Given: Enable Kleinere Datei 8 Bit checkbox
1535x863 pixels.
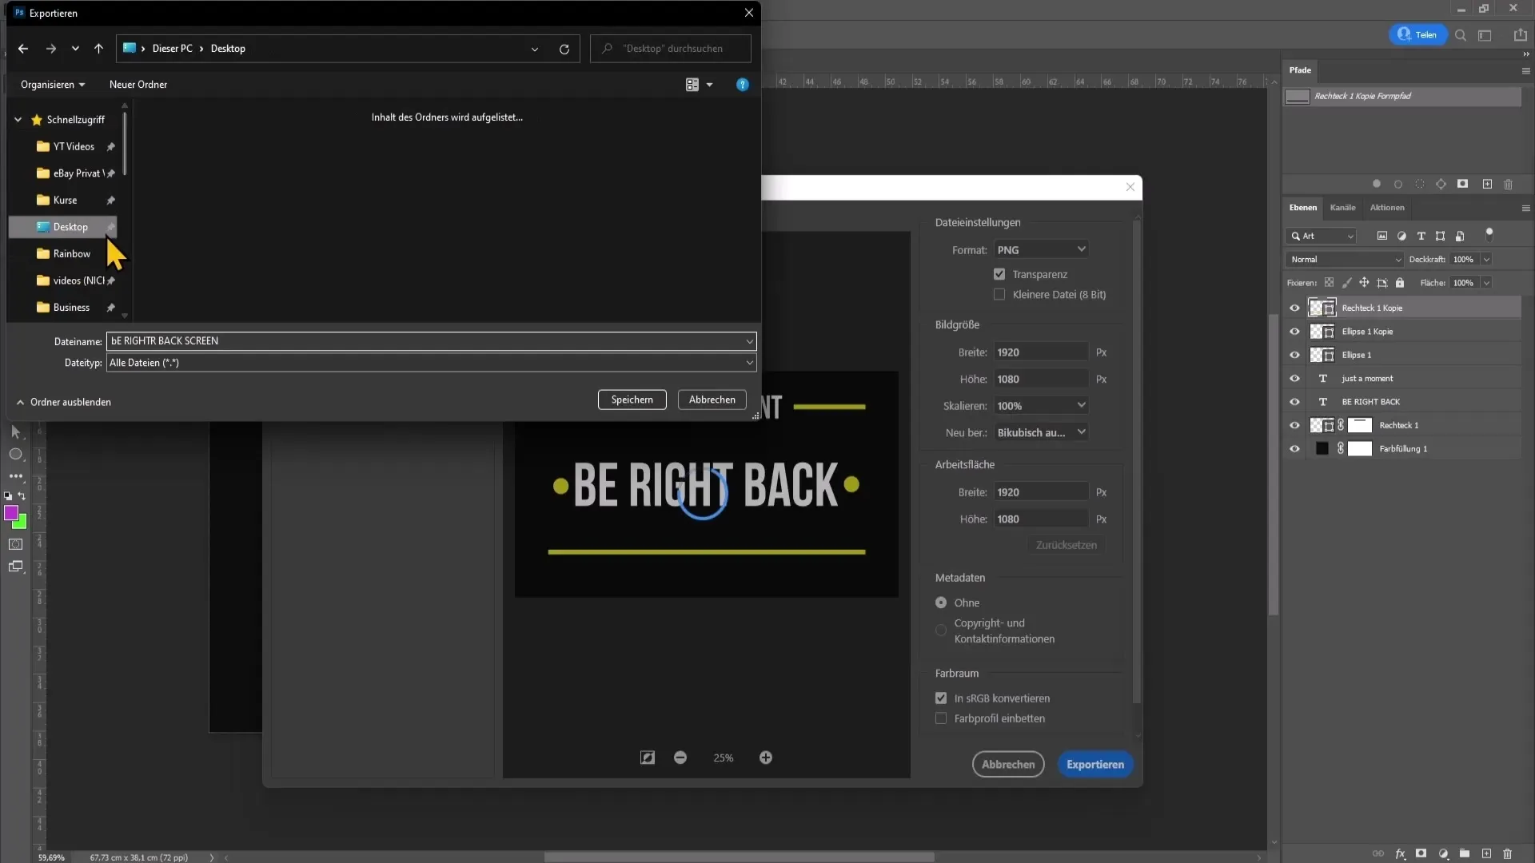Looking at the screenshot, I should click(999, 294).
